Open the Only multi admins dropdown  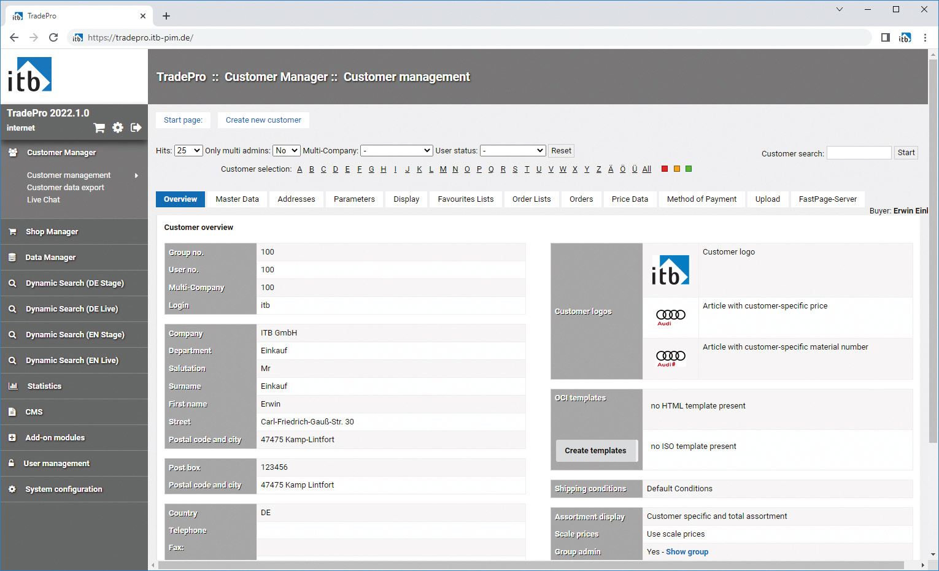pos(286,150)
